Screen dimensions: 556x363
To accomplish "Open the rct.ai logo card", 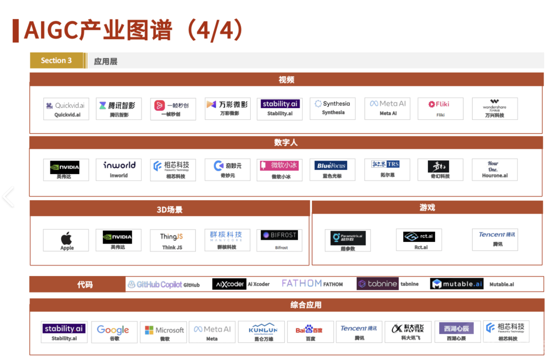I will pyautogui.click(x=419, y=240).
